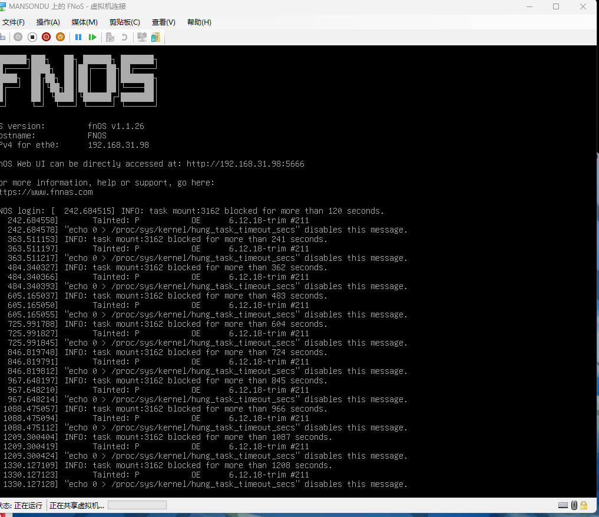599x517 pixels.
Task: Save VM state with the orange power icon
Action: tap(60, 37)
